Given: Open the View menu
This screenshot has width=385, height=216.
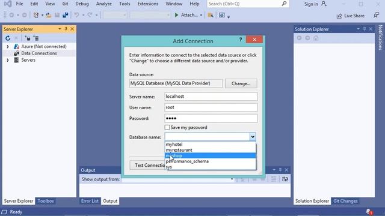Looking at the screenshot, I should [50, 4].
